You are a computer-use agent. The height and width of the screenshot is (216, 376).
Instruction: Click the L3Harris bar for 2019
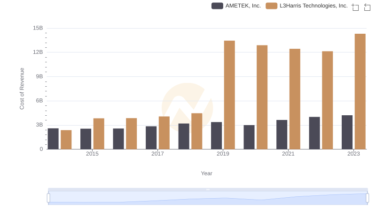pyautogui.click(x=229, y=95)
